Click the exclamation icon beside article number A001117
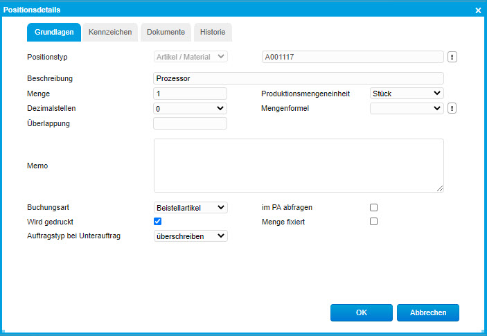This screenshot has width=487, height=336. click(x=452, y=57)
